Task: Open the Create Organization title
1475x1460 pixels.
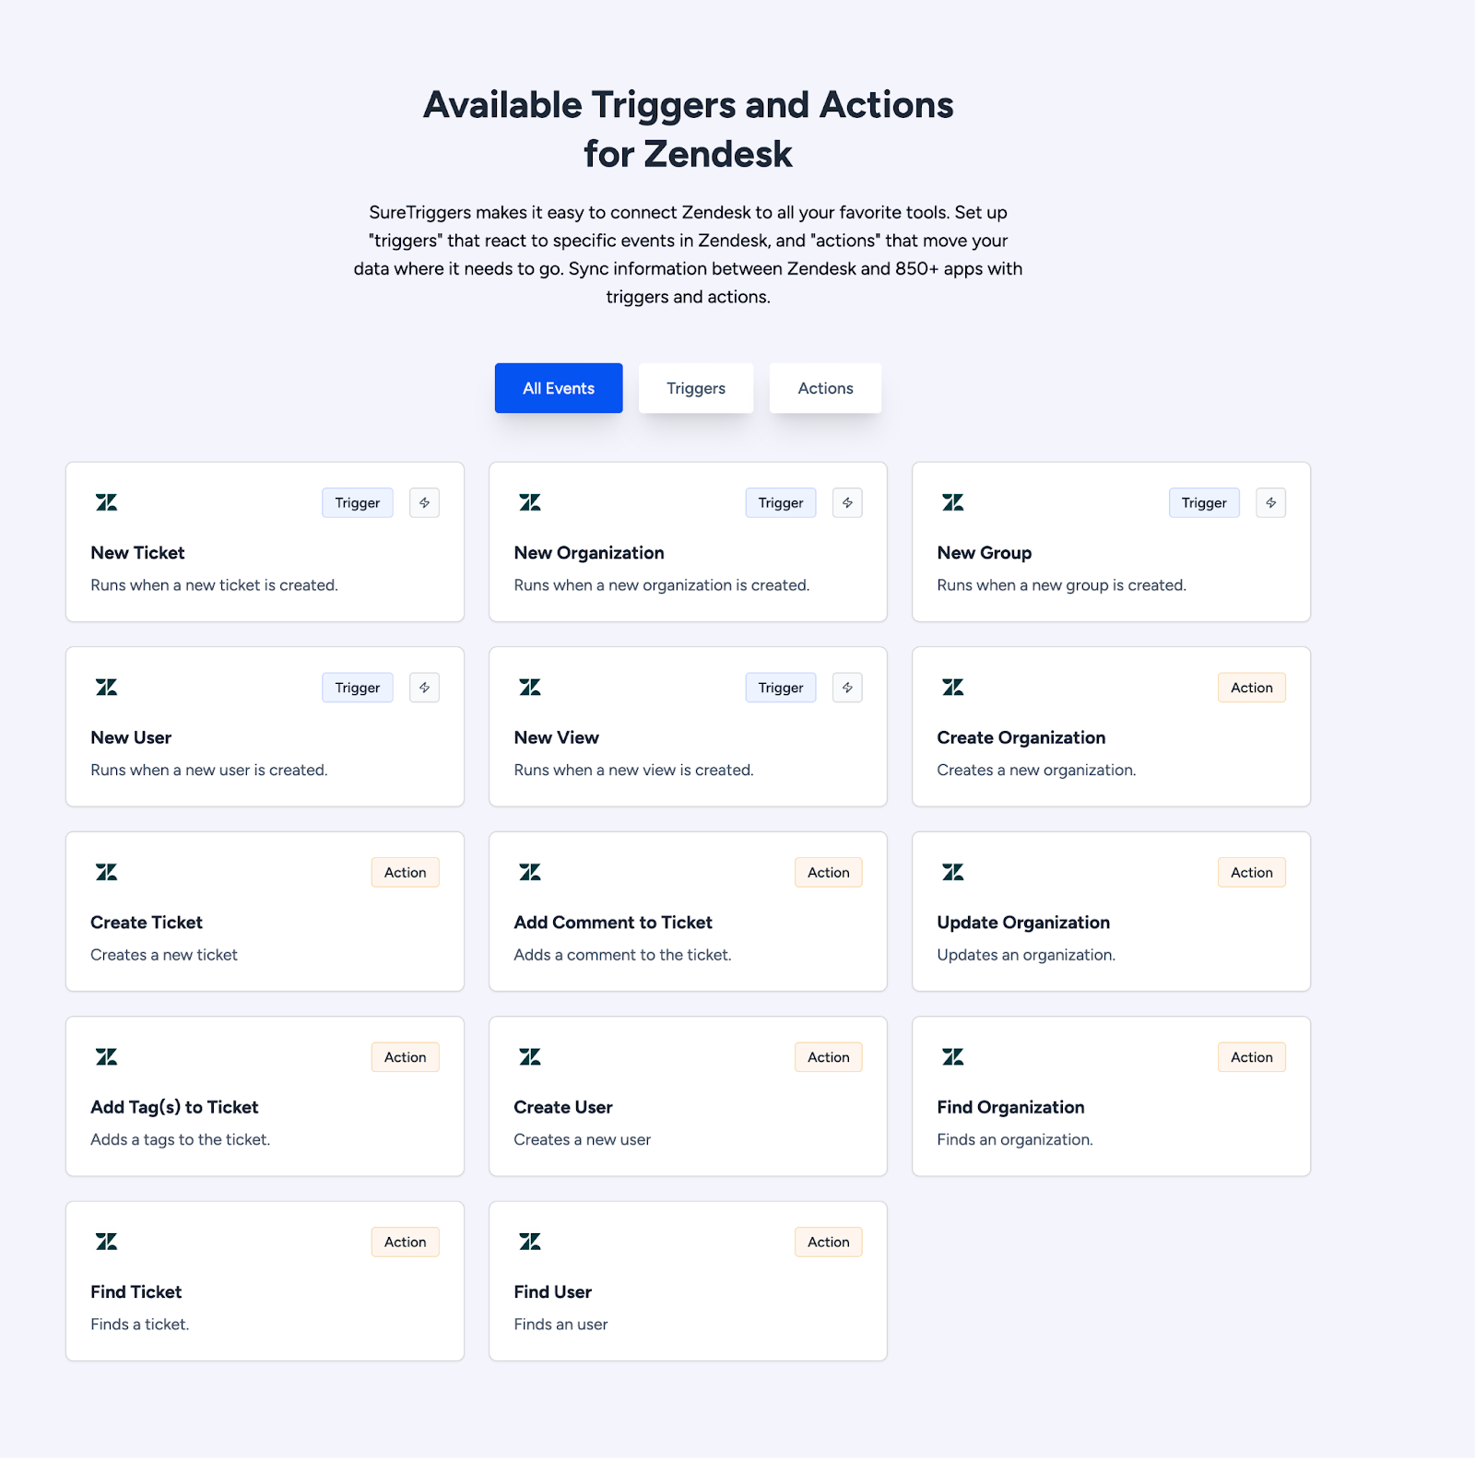Action: click(x=1021, y=737)
